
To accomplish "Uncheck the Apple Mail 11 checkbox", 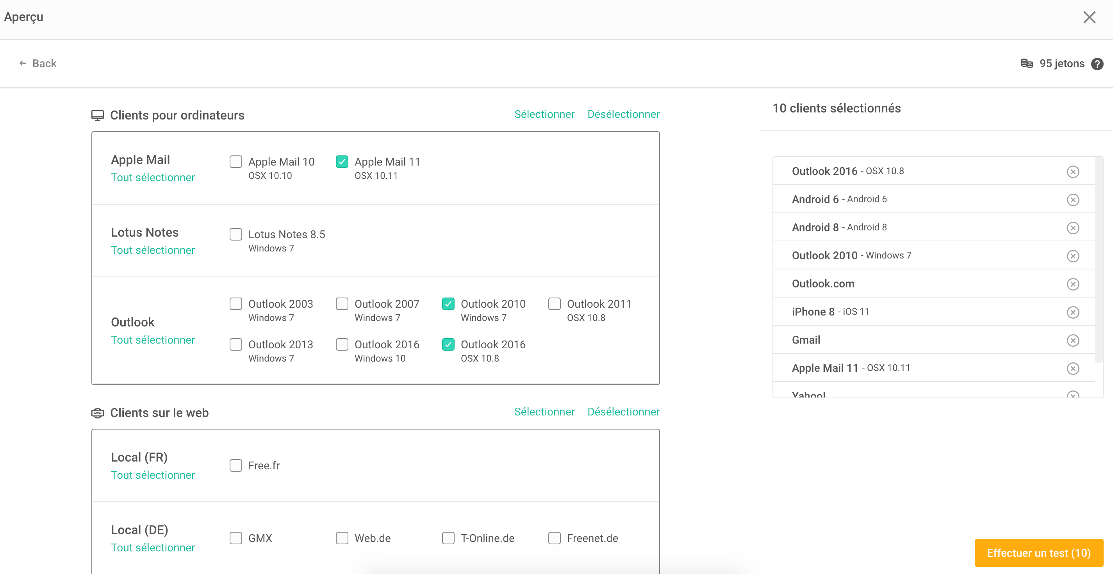I will tap(342, 162).
